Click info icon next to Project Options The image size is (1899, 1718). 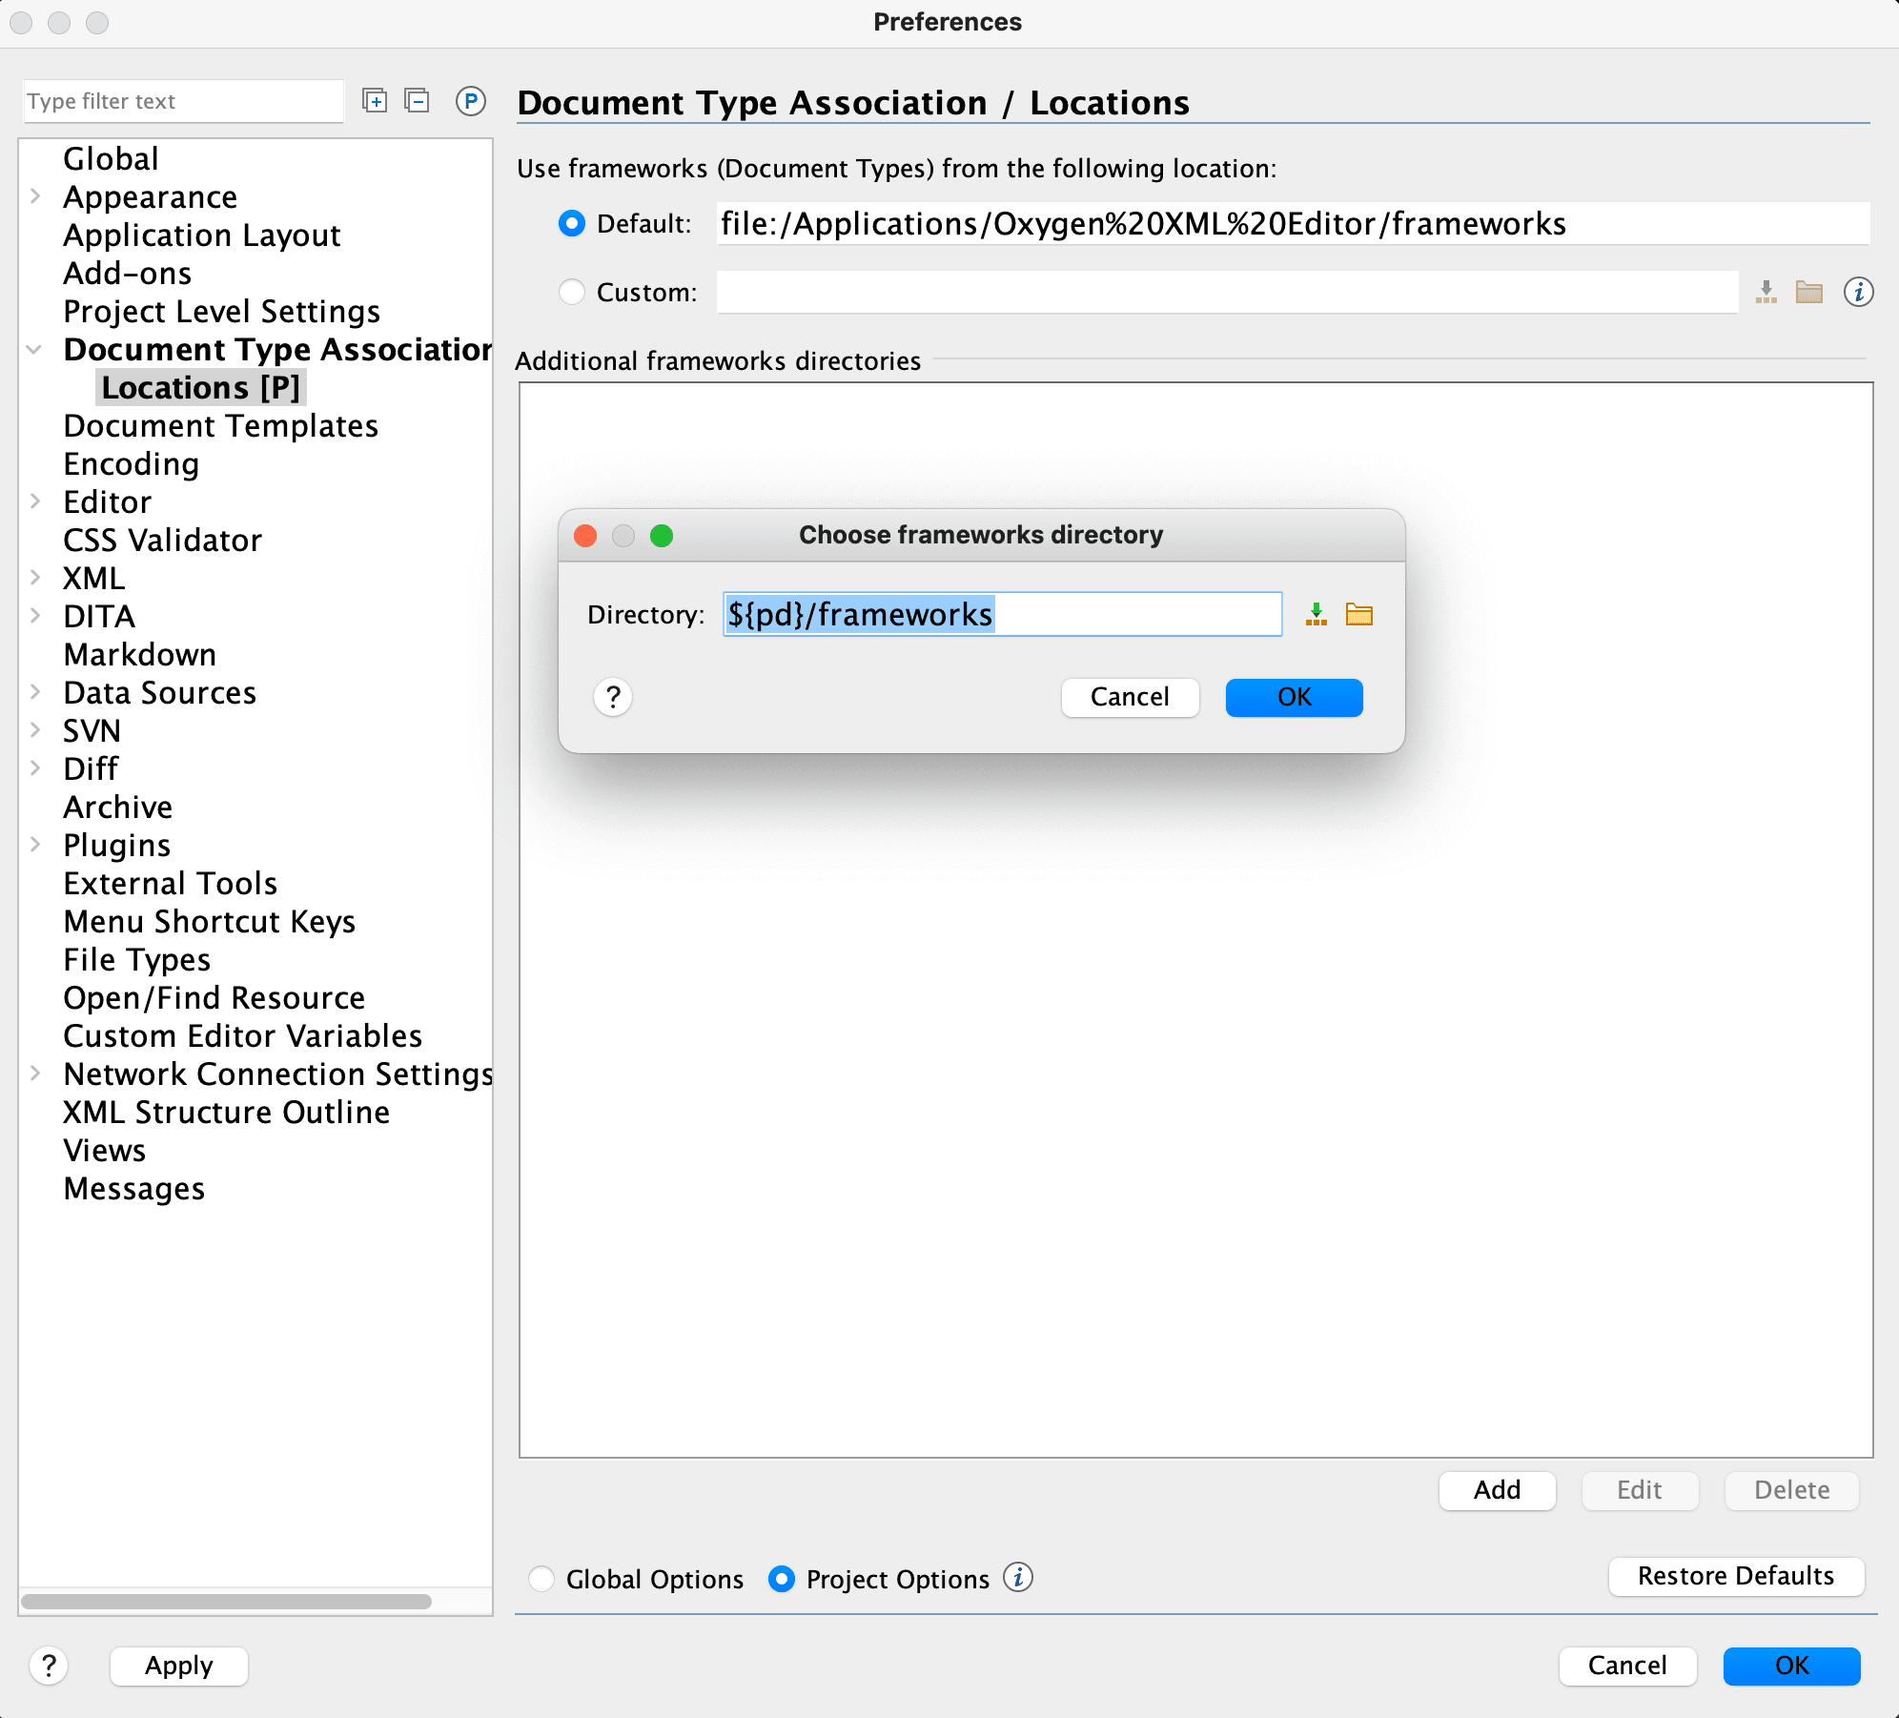1018,1578
